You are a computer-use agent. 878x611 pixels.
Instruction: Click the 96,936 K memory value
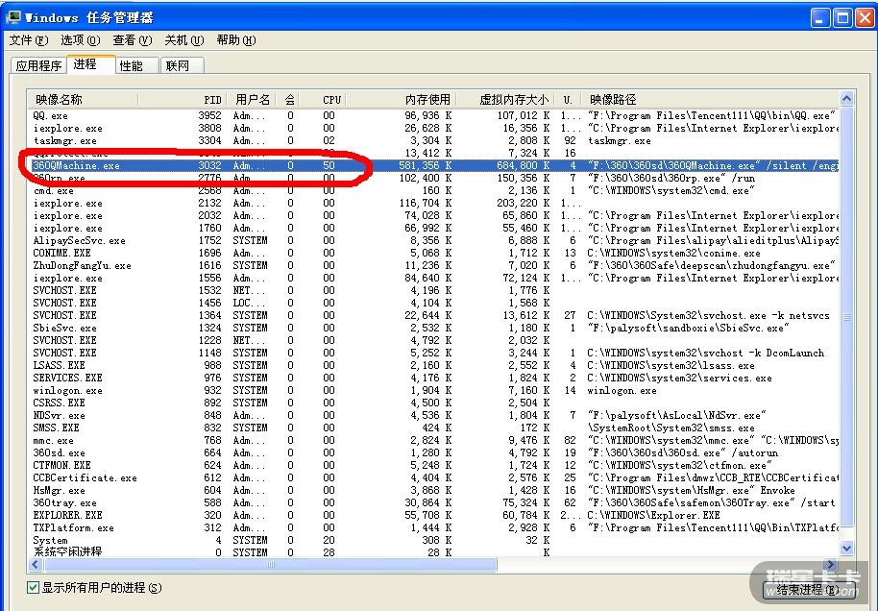tap(427, 115)
